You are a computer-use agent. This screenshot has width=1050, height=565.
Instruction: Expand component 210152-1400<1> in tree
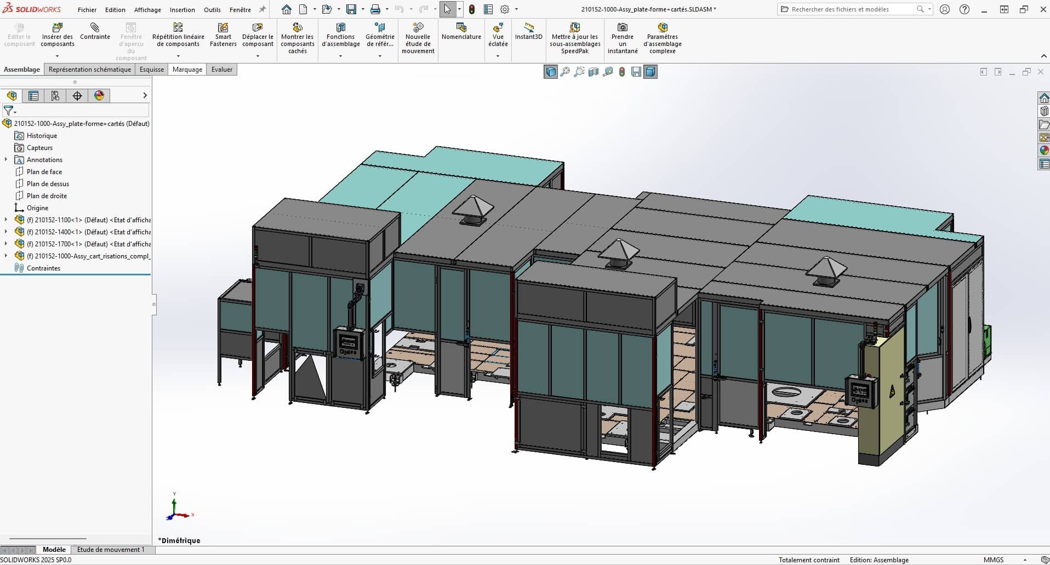point(6,232)
